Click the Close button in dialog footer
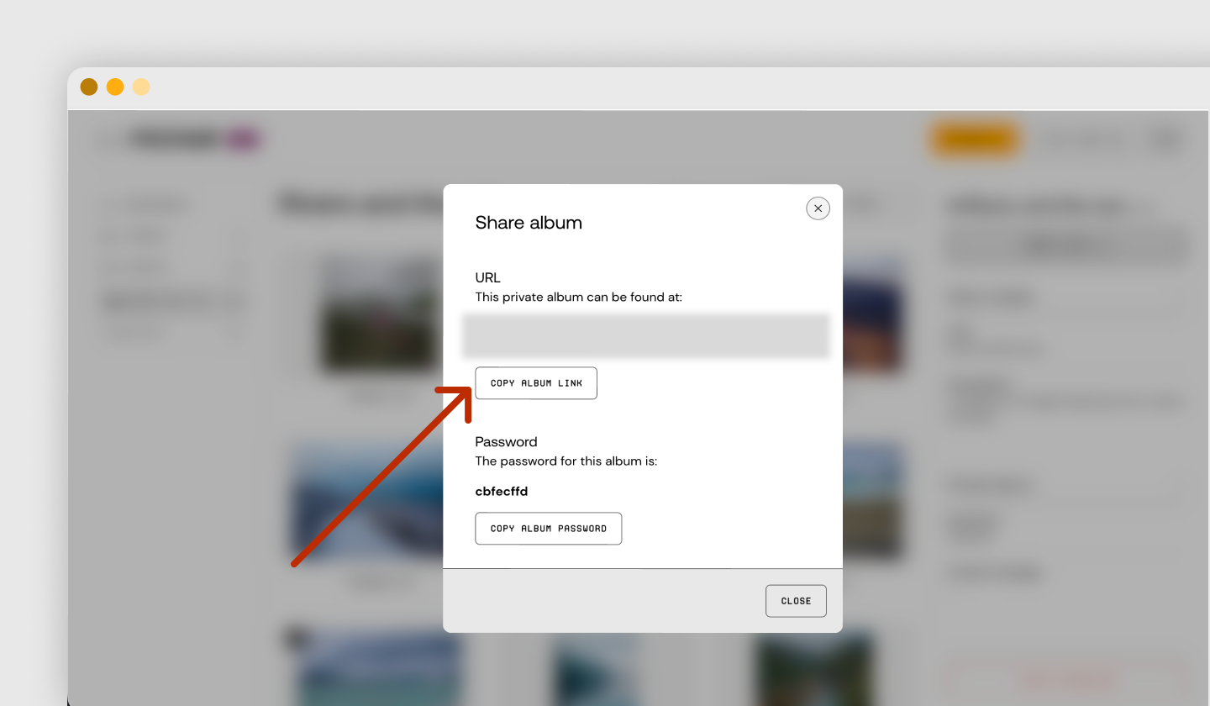 [x=796, y=601]
